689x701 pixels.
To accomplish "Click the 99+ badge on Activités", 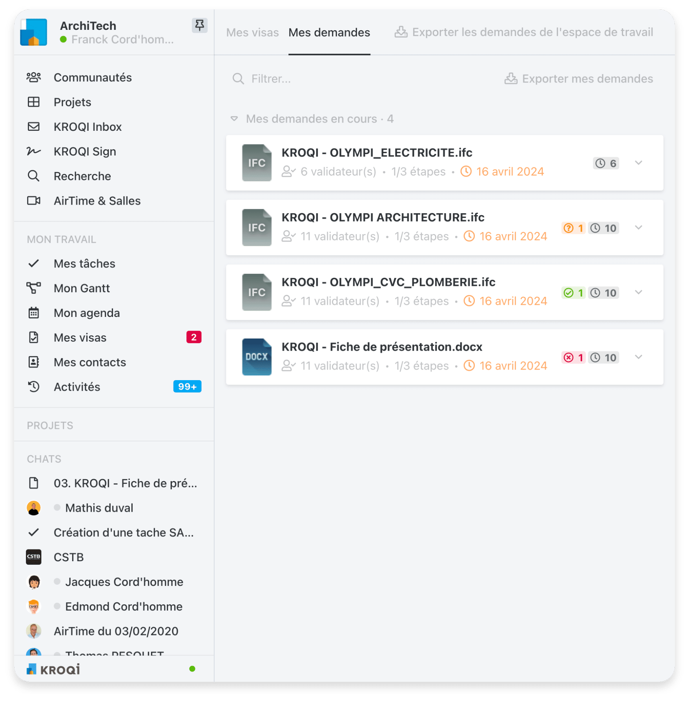I will 187,387.
